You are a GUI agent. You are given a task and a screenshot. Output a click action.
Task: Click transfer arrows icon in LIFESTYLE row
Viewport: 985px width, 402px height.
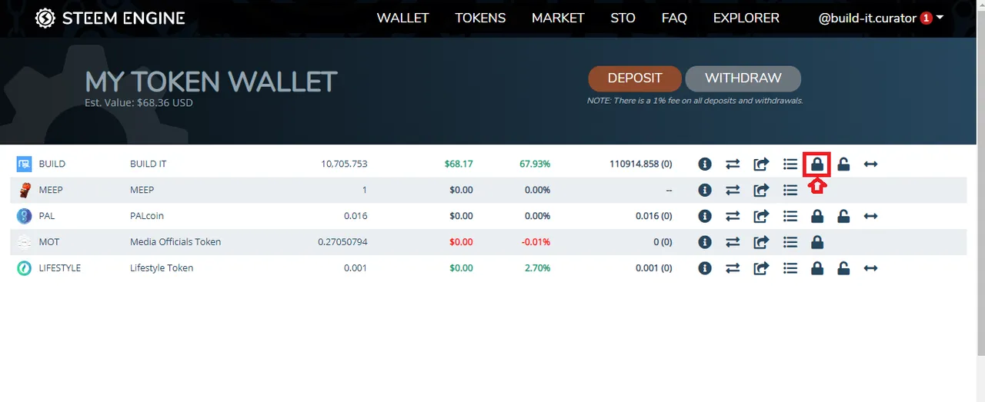click(x=733, y=268)
